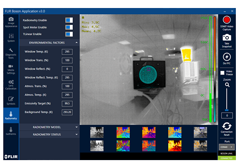The height and width of the screenshot is (165, 239).
Task: Click the Window Temp. (K) field
Action: (x=67, y=52)
